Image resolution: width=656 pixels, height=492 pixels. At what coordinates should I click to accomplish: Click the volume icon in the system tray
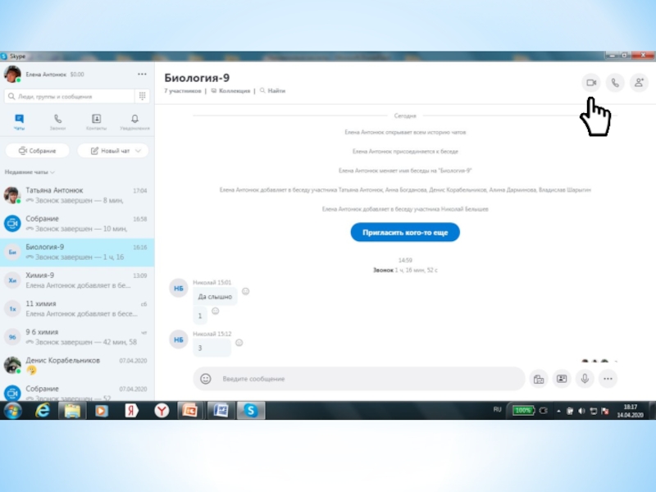[581, 411]
